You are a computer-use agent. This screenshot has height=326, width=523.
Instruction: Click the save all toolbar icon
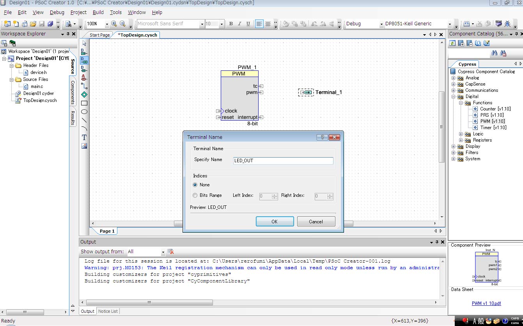[50, 24]
